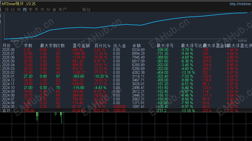Viewport: 252px width, 141px height.
Task: Open the 币 symbol tab
Action: click(43, 9)
